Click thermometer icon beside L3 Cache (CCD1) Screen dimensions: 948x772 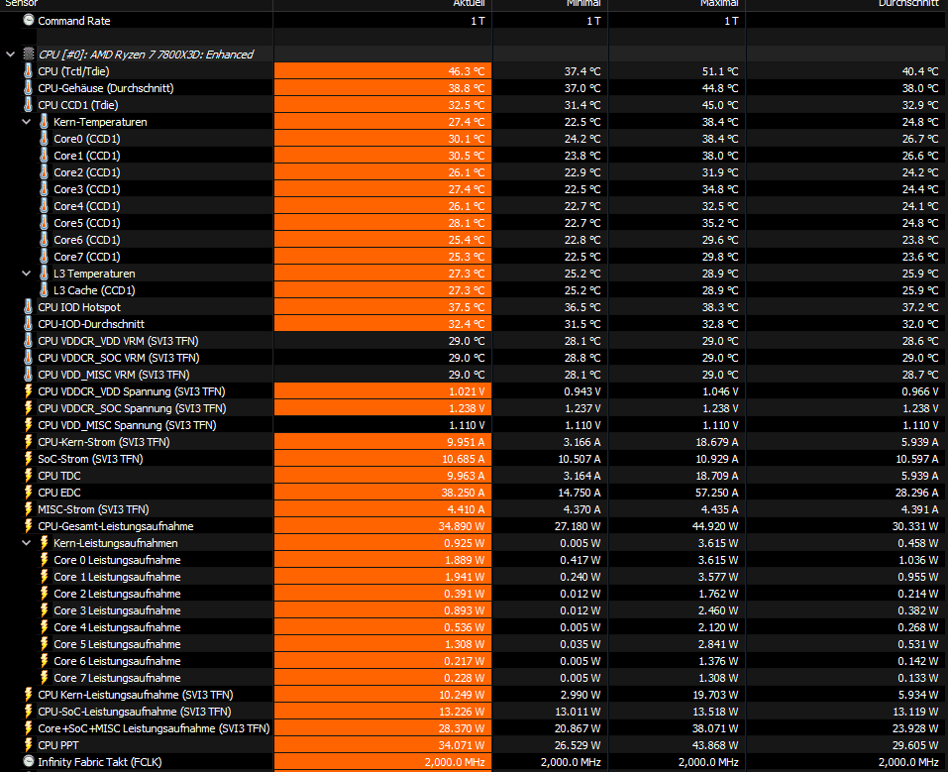coord(45,290)
